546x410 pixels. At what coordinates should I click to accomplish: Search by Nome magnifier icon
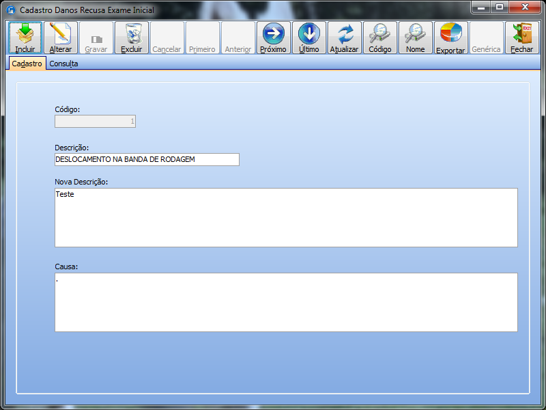tap(416, 34)
